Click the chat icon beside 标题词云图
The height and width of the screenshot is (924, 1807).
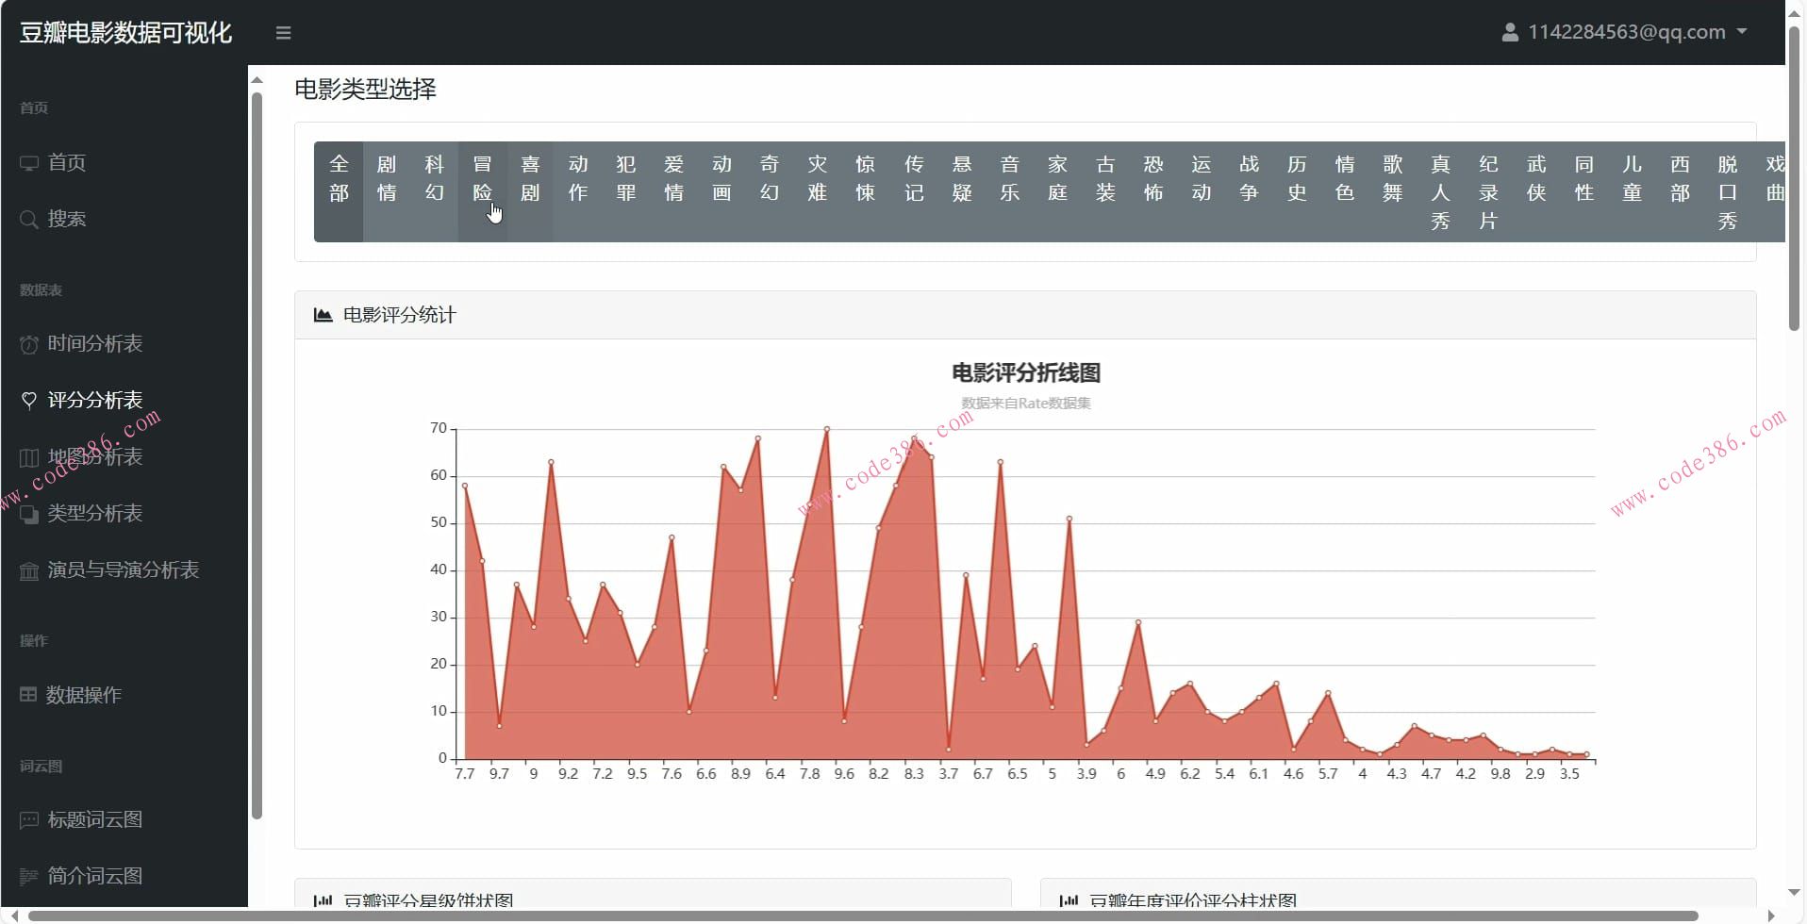pos(29,820)
